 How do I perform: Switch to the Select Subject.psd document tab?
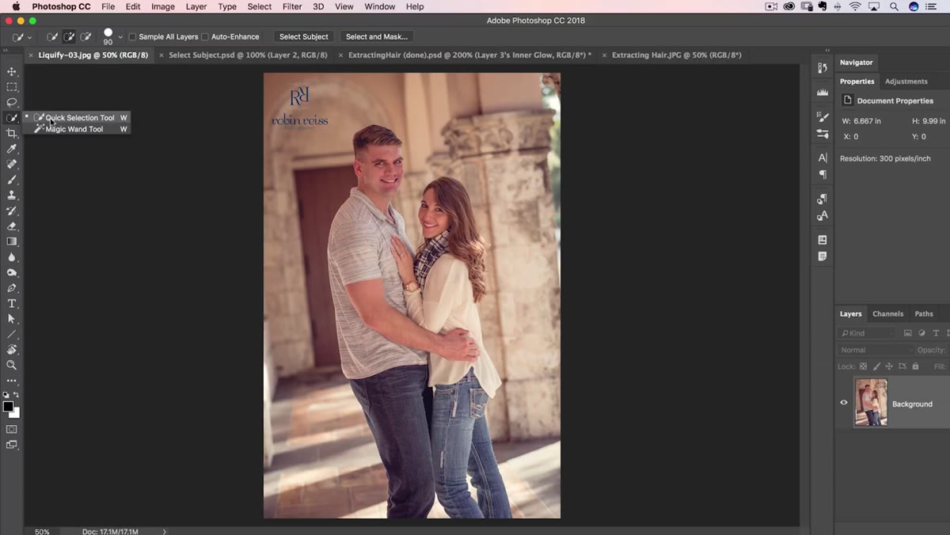click(248, 55)
